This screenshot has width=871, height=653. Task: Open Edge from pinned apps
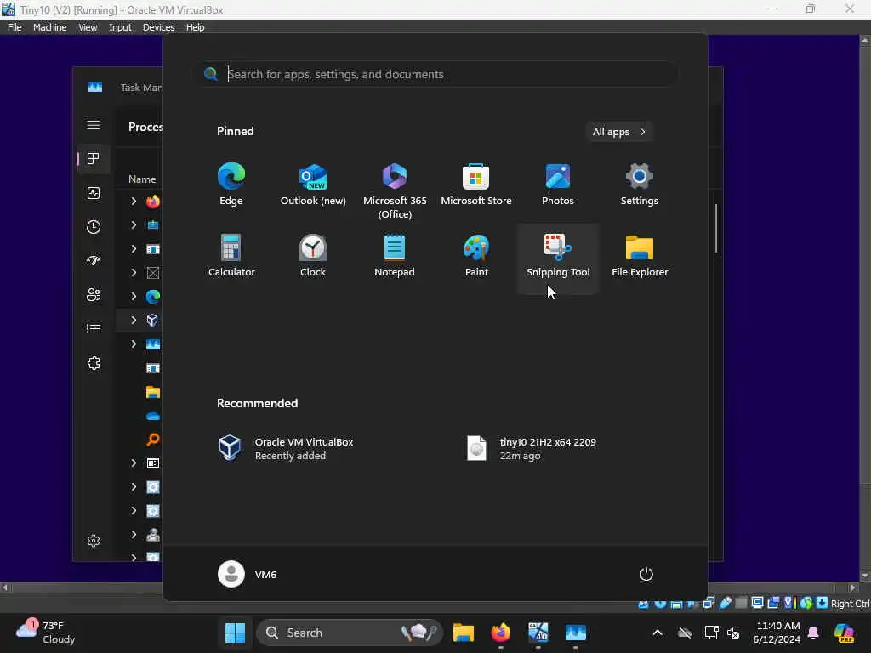tap(231, 185)
